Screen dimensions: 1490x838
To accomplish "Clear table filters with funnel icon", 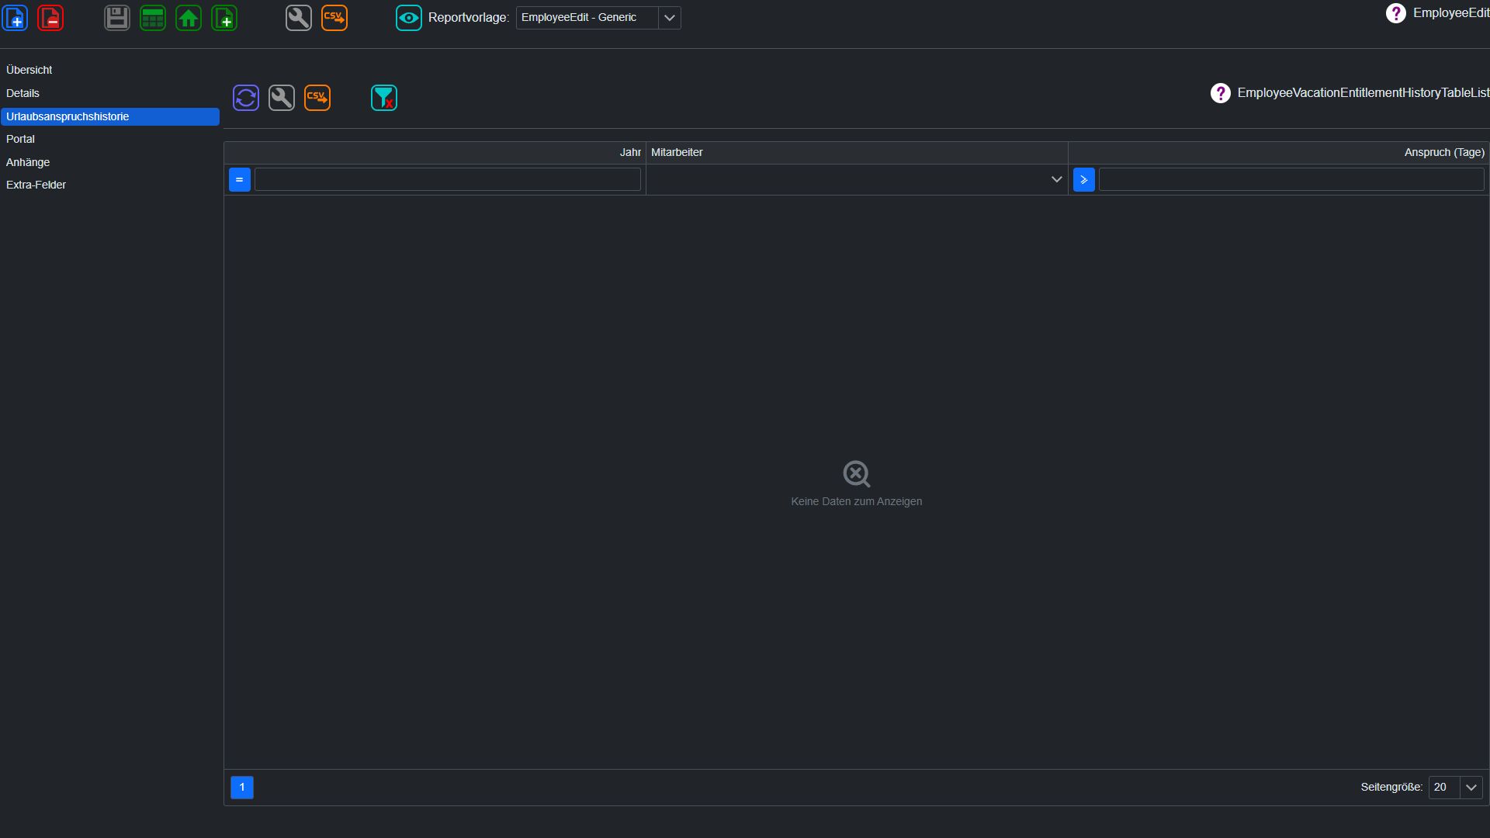I will click(x=384, y=98).
